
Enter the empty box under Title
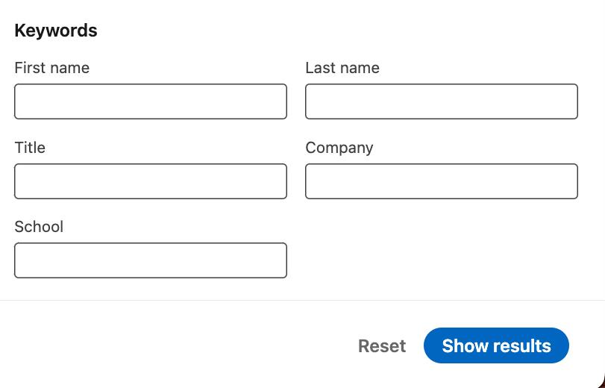pos(150,181)
